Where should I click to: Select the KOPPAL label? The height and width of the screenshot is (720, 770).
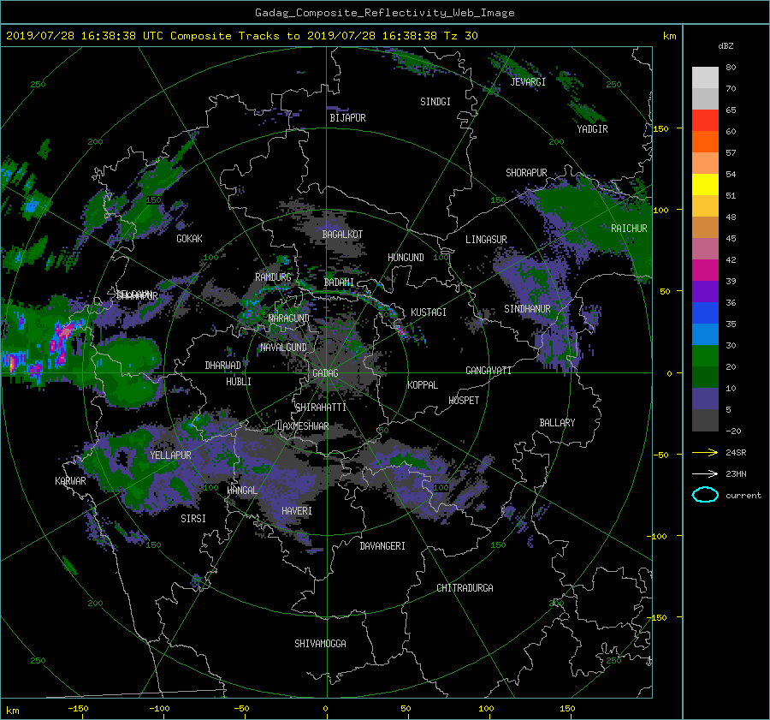(x=423, y=385)
